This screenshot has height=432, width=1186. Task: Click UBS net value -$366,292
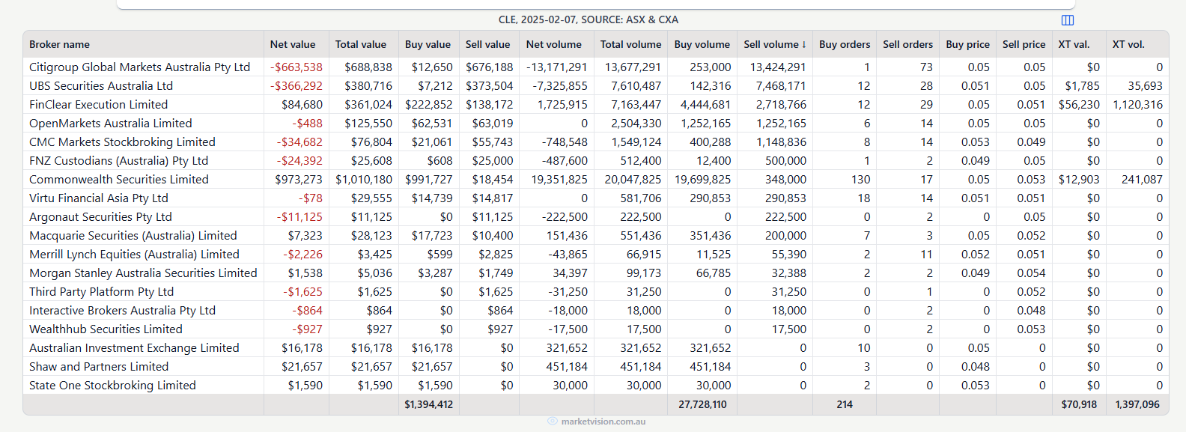pos(296,86)
